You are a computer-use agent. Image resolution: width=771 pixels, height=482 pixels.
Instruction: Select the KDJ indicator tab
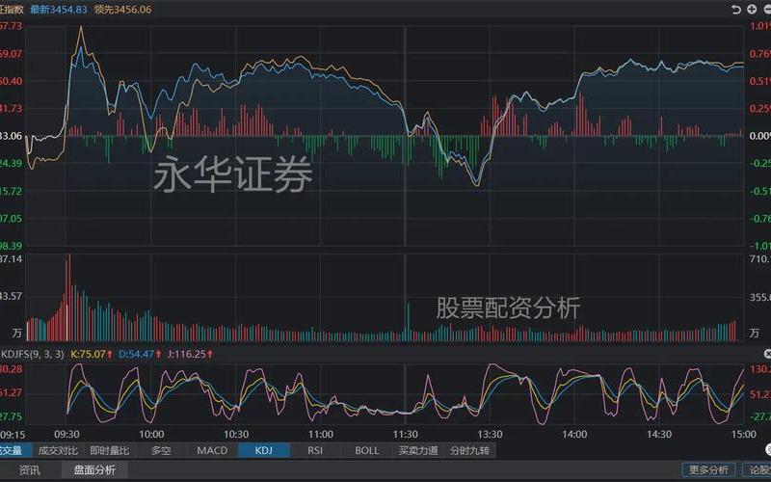(x=264, y=450)
